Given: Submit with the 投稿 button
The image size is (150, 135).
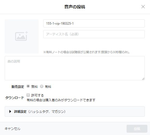Looking at the screenshot, I should coord(137,129).
